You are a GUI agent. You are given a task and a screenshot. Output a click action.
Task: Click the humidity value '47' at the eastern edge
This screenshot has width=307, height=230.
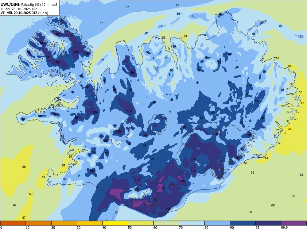click(302, 103)
